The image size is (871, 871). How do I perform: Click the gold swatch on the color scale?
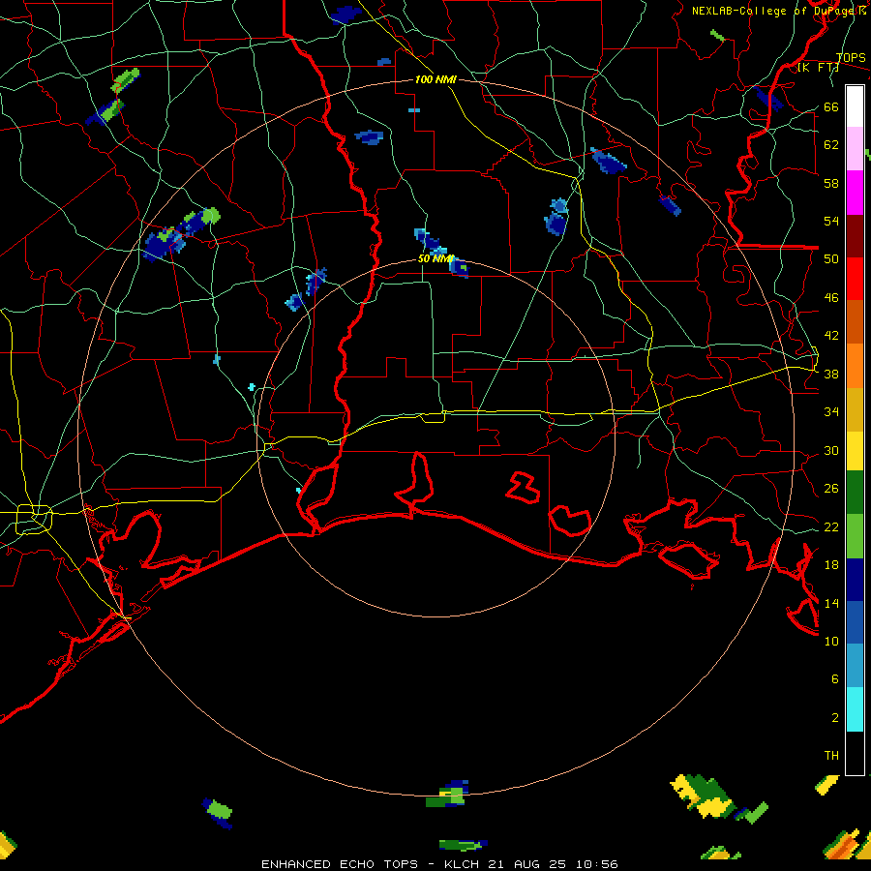[855, 410]
